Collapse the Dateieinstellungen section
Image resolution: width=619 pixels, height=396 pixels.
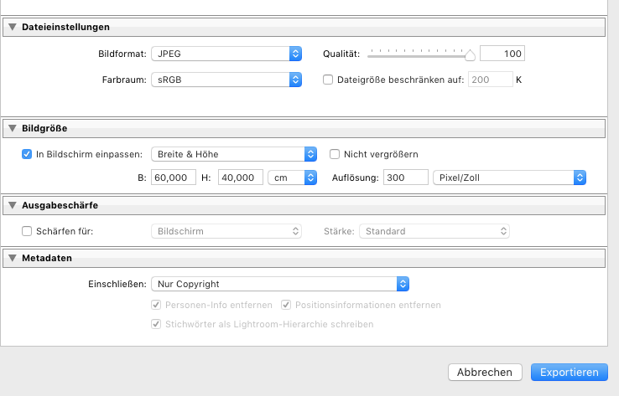13,28
